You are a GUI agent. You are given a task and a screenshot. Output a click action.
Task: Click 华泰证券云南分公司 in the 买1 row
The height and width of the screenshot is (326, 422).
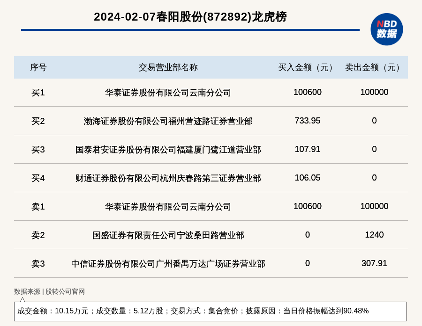coord(168,93)
